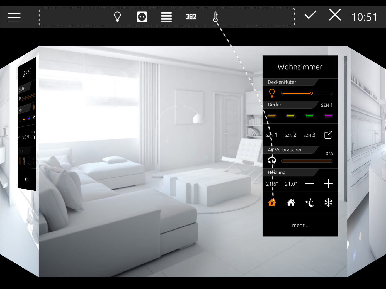The width and height of the screenshot is (386, 289).
Task: Toggle the Deckenfluter lamp bulb
Action: coord(272,93)
